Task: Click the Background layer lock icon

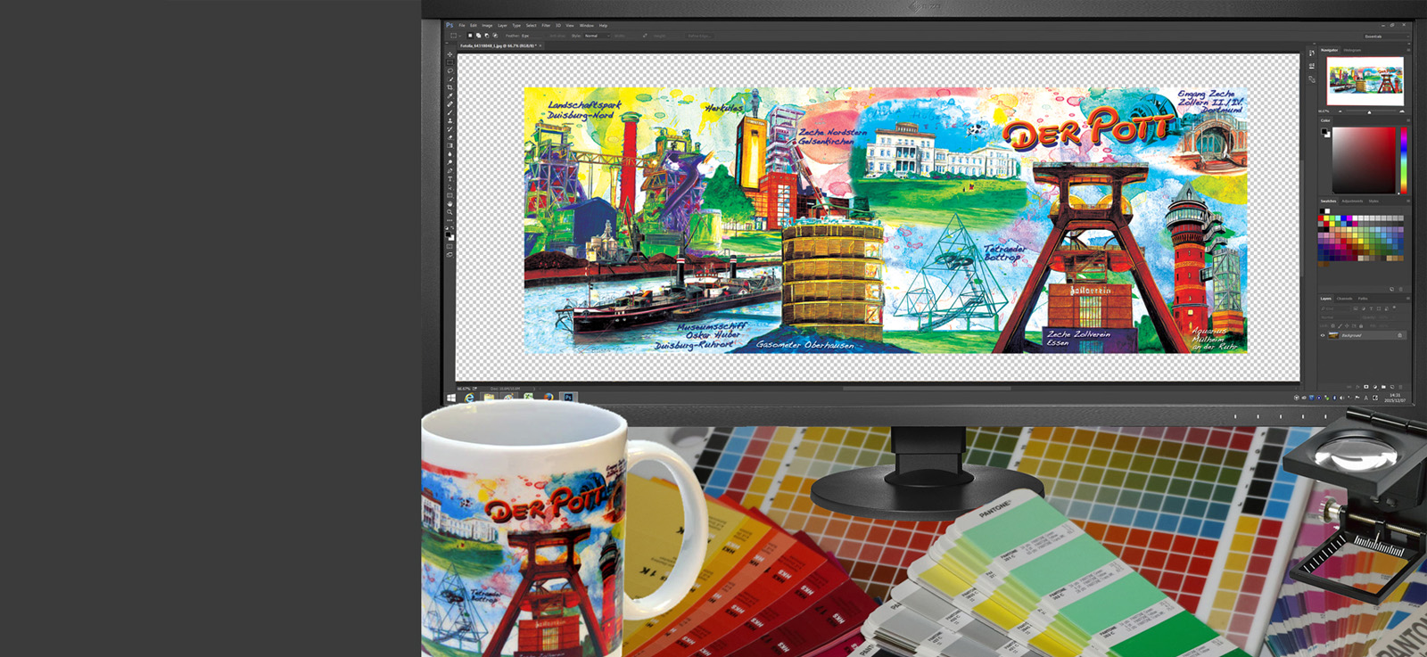Action: click(x=1399, y=336)
